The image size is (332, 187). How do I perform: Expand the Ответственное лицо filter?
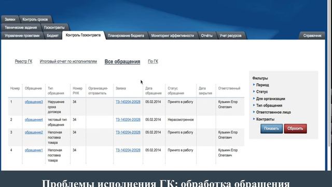coord(273,112)
